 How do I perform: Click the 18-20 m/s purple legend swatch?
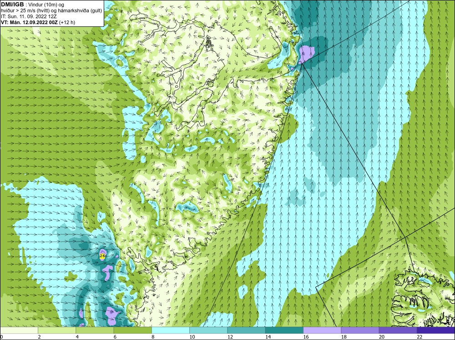pyautogui.click(x=360, y=330)
